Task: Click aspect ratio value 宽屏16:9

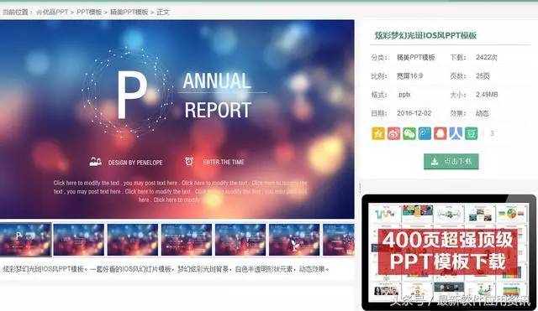Action: click(x=409, y=76)
